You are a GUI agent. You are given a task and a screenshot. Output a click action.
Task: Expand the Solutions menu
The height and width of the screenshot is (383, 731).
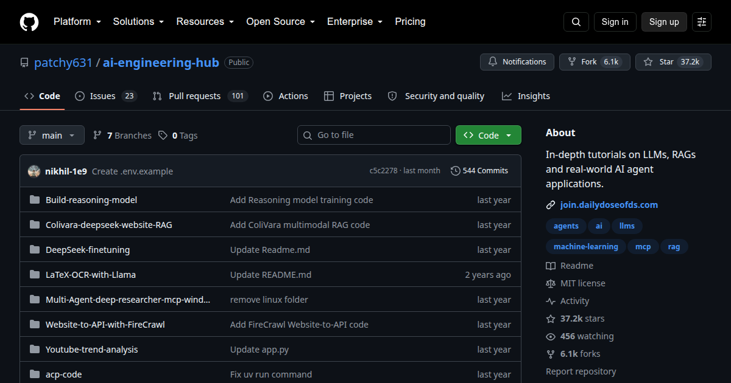pyautogui.click(x=138, y=22)
